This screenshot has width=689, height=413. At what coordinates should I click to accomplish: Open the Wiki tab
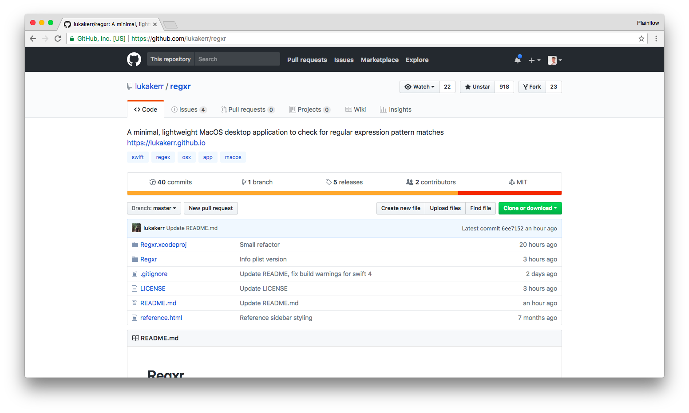pos(356,109)
